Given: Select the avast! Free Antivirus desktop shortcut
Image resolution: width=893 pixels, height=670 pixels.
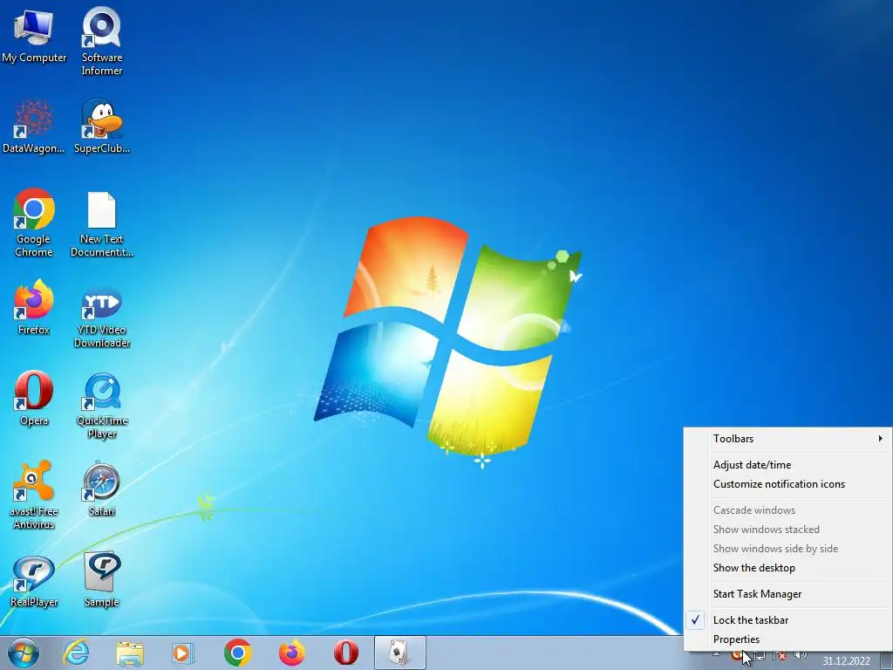Looking at the screenshot, I should [x=34, y=495].
